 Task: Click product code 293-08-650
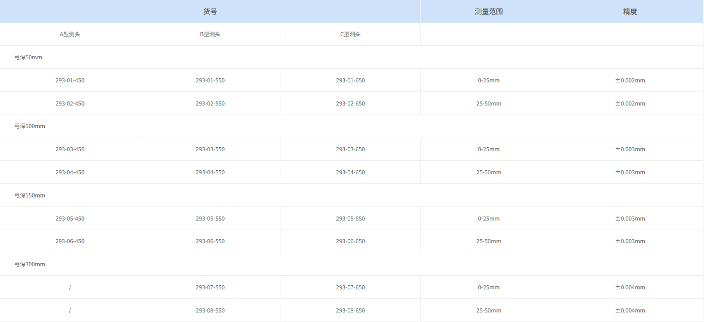point(350,310)
